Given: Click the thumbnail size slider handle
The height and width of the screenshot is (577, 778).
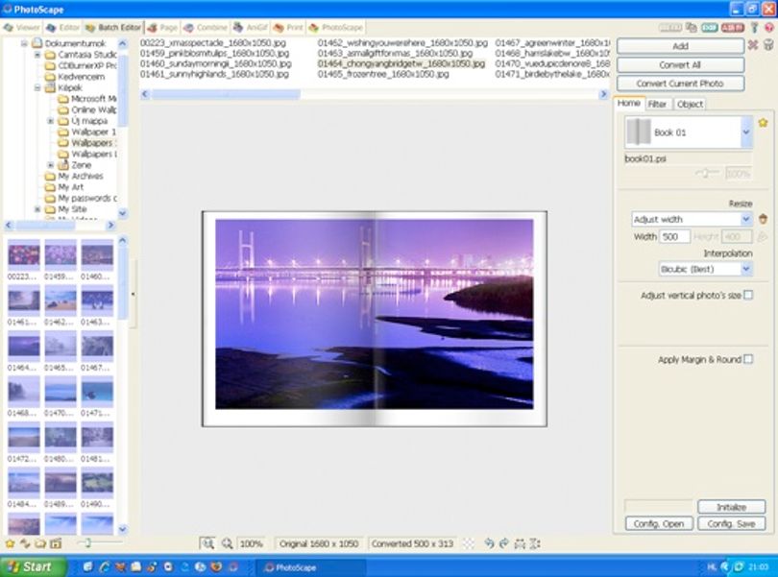Looking at the screenshot, I should (x=87, y=542).
